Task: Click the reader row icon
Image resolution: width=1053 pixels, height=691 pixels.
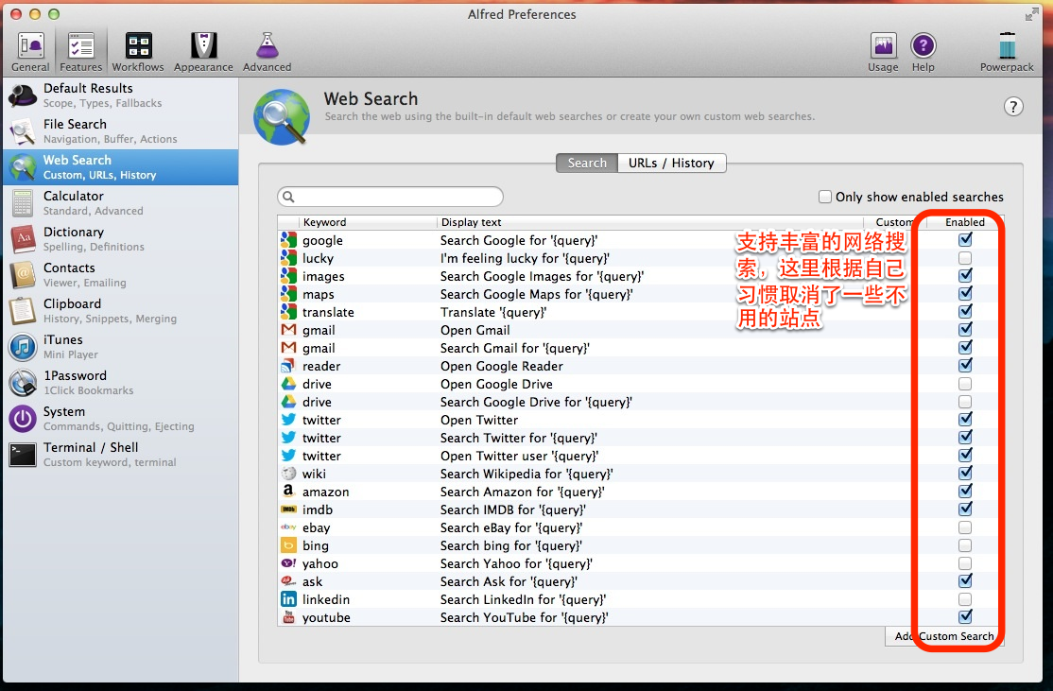Action: click(x=288, y=366)
